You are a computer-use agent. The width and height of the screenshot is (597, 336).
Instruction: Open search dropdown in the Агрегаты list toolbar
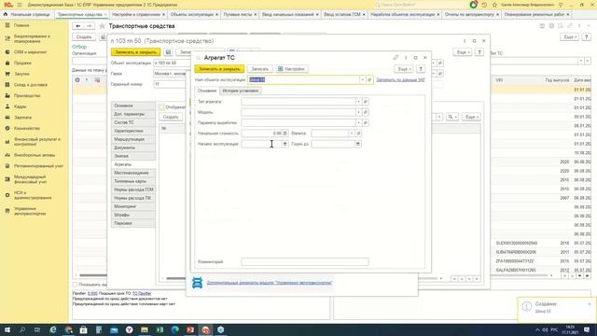click(x=451, y=117)
